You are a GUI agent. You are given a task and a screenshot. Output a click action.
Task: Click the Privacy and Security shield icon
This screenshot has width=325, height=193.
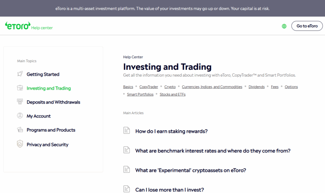20,144
